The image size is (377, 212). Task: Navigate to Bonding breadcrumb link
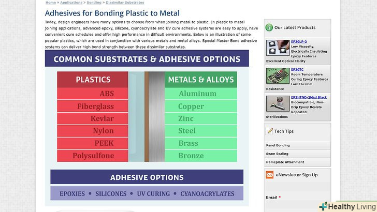tap(94, 3)
